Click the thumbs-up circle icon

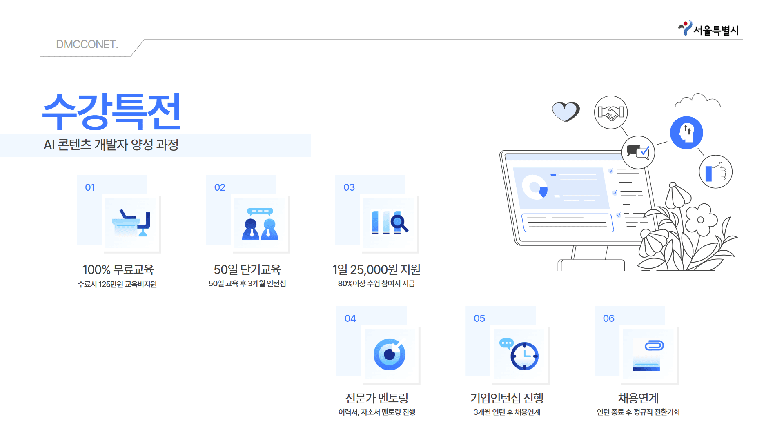pos(715,171)
